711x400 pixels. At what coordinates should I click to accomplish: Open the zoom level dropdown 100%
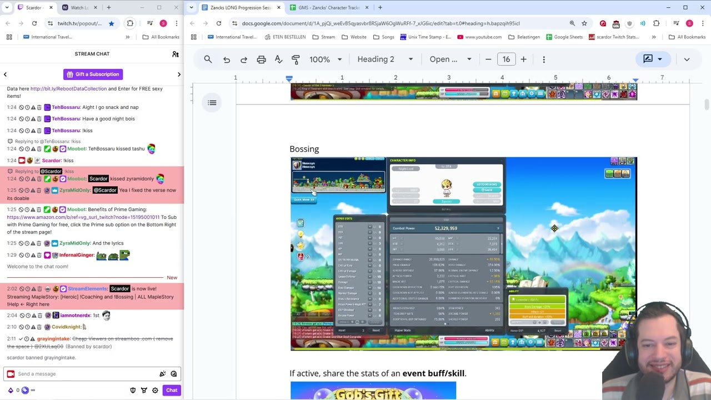click(326, 59)
